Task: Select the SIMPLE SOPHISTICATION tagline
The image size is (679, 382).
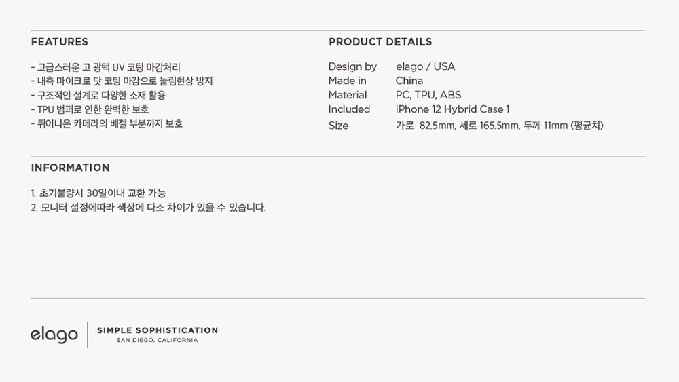Action: coord(158,330)
